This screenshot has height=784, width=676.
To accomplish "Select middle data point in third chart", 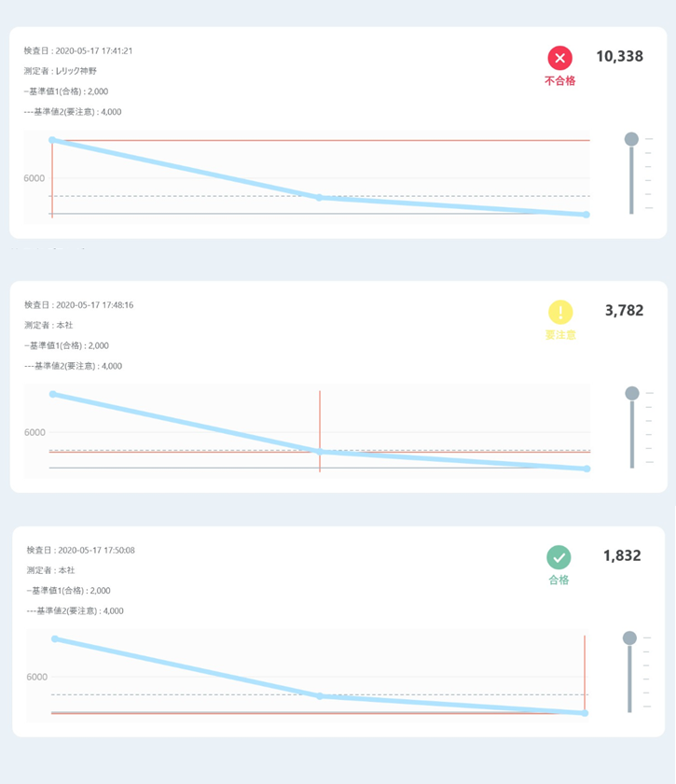I will (x=320, y=696).
